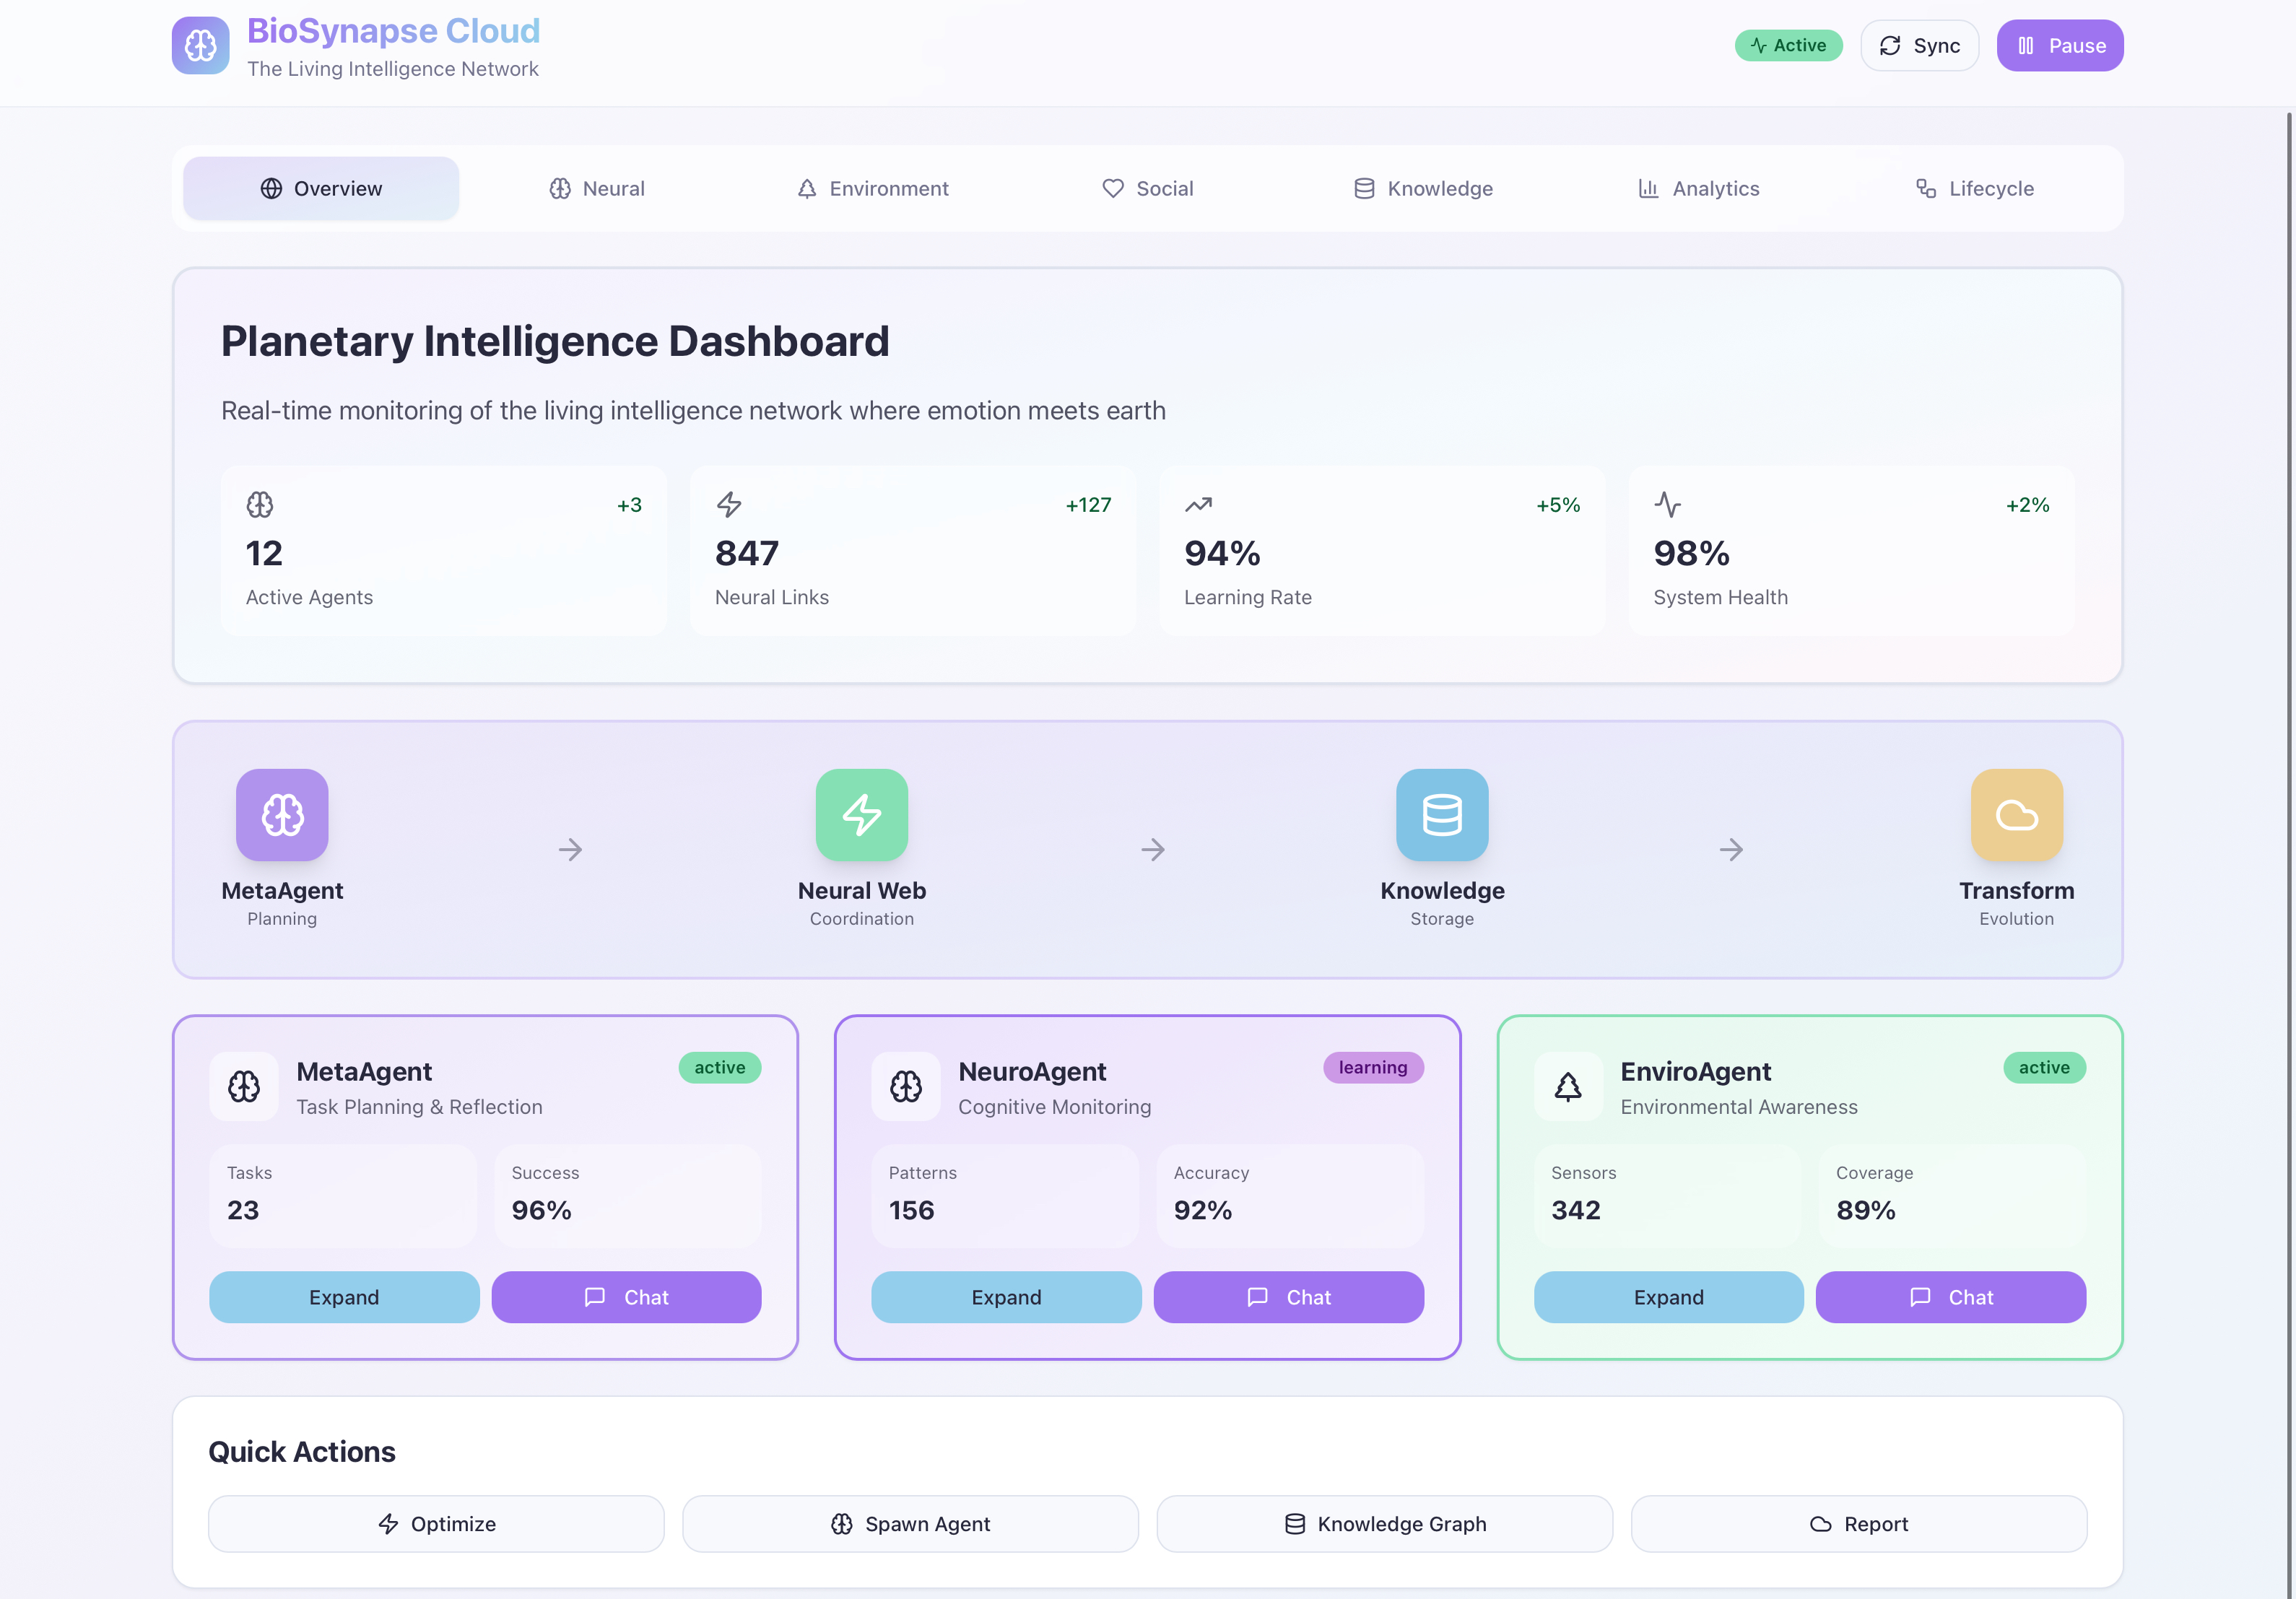Click the vertical page scrollbar
This screenshot has width=2296, height=1599.
[x=2288, y=800]
